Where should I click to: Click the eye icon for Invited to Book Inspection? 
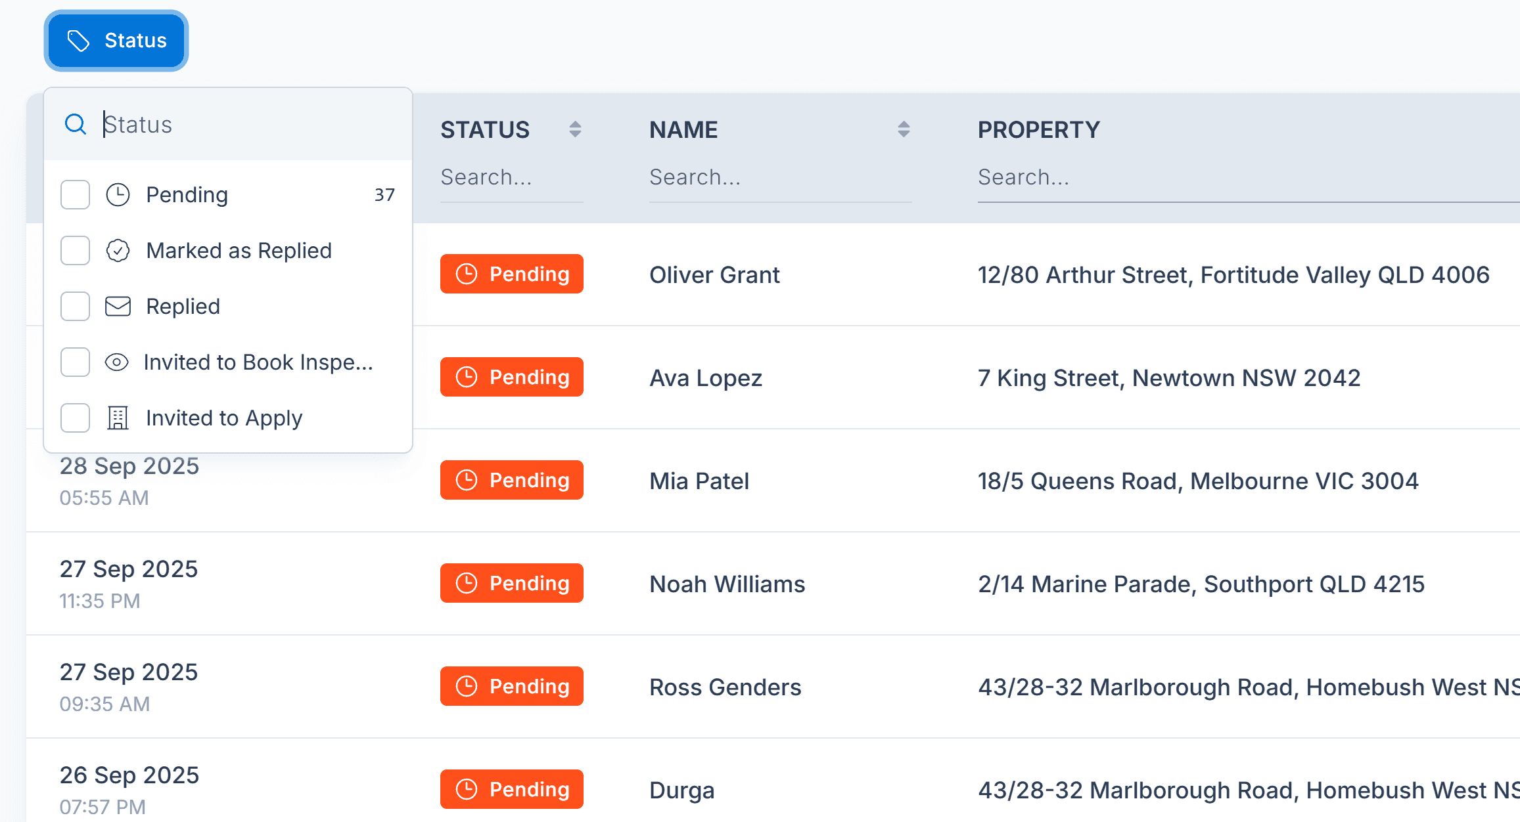click(x=117, y=362)
